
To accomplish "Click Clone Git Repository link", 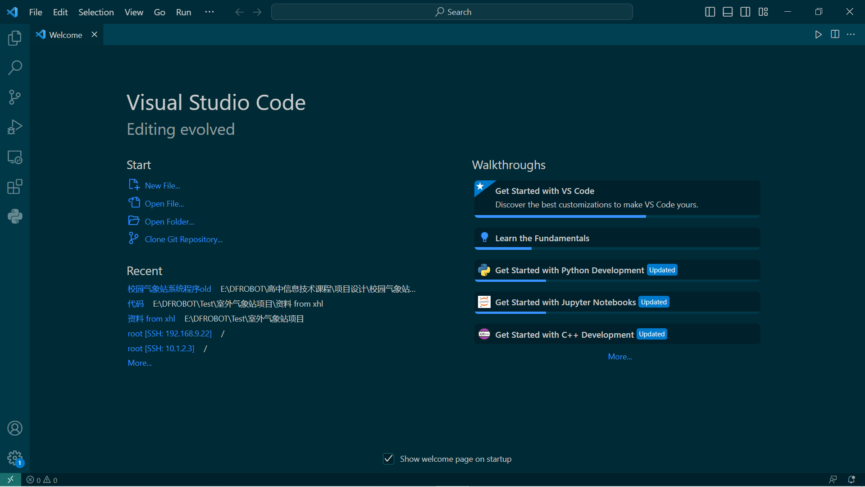I will [183, 239].
